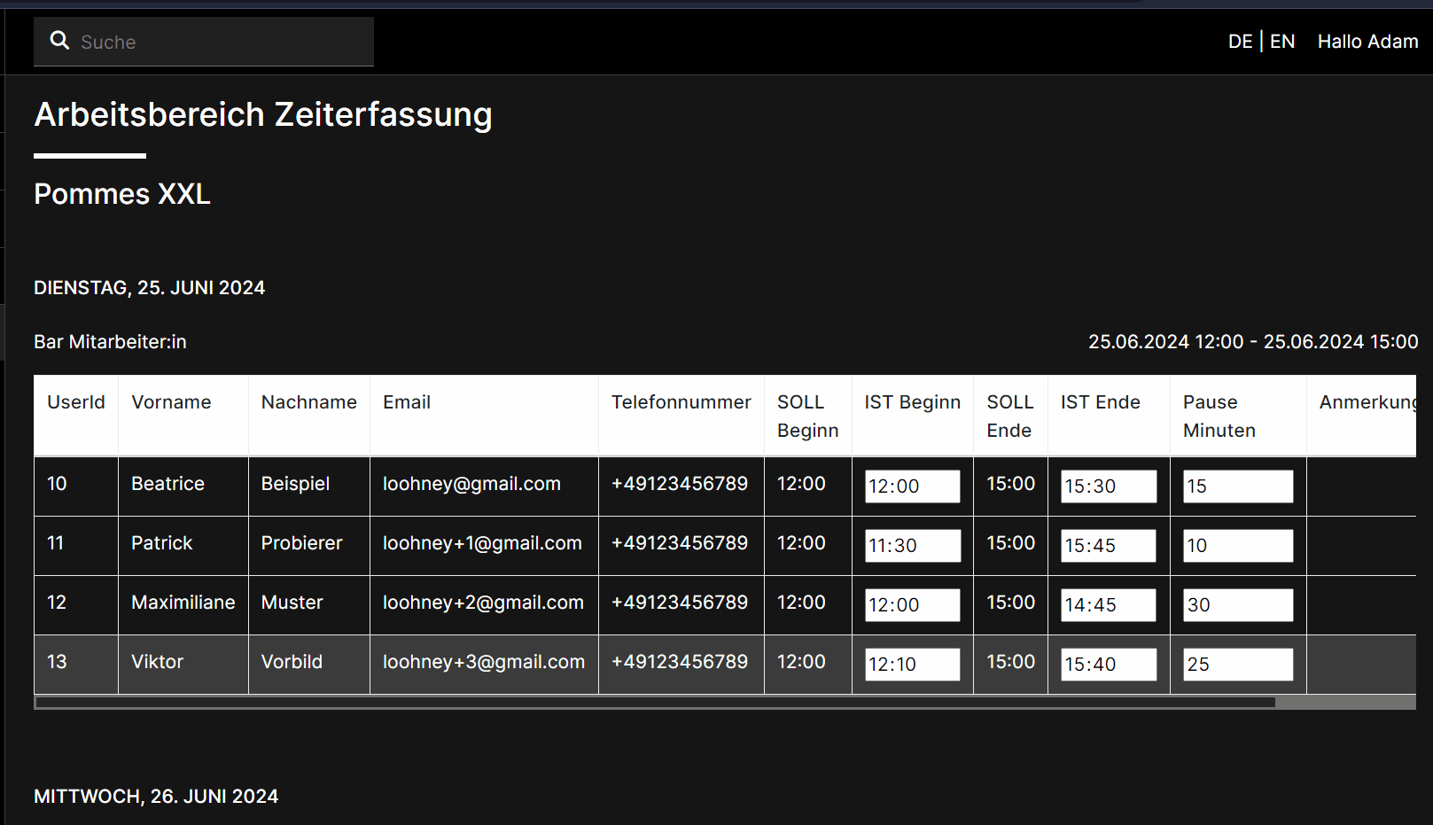Switch language to DE
Screen dimensions: 1433x825
click(1240, 42)
